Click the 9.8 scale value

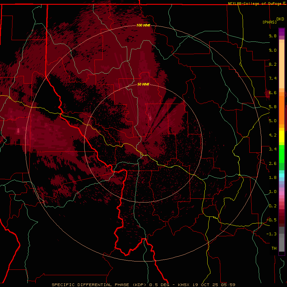tap(273, 36)
